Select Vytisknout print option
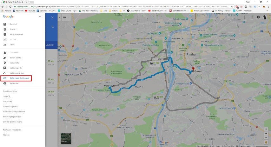 click(x=14, y=83)
